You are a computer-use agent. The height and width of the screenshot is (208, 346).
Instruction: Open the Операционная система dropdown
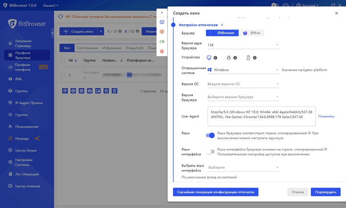243,70
